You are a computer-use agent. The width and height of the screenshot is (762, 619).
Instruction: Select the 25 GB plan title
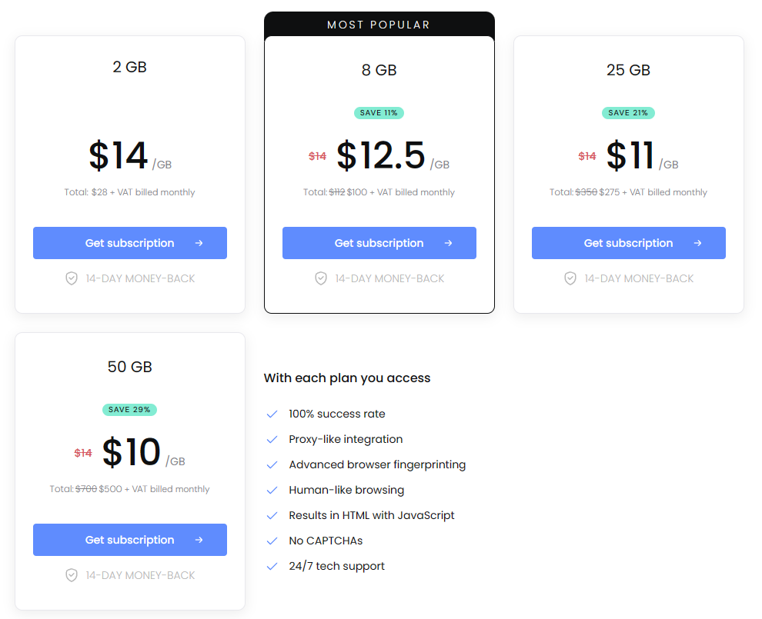point(628,70)
